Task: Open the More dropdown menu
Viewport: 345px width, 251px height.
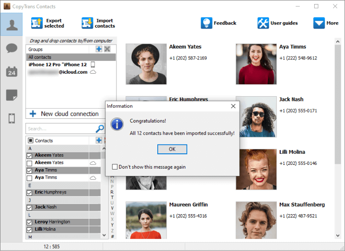Action: click(326, 23)
